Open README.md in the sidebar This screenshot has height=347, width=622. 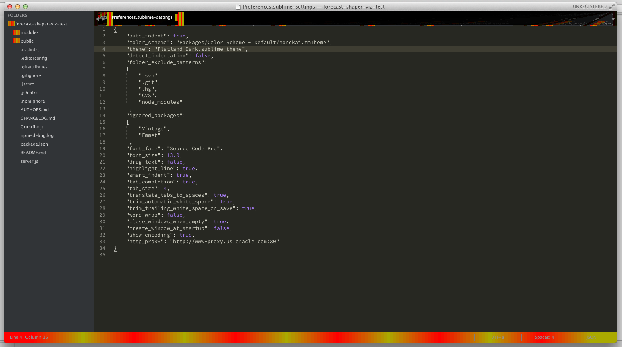point(33,153)
